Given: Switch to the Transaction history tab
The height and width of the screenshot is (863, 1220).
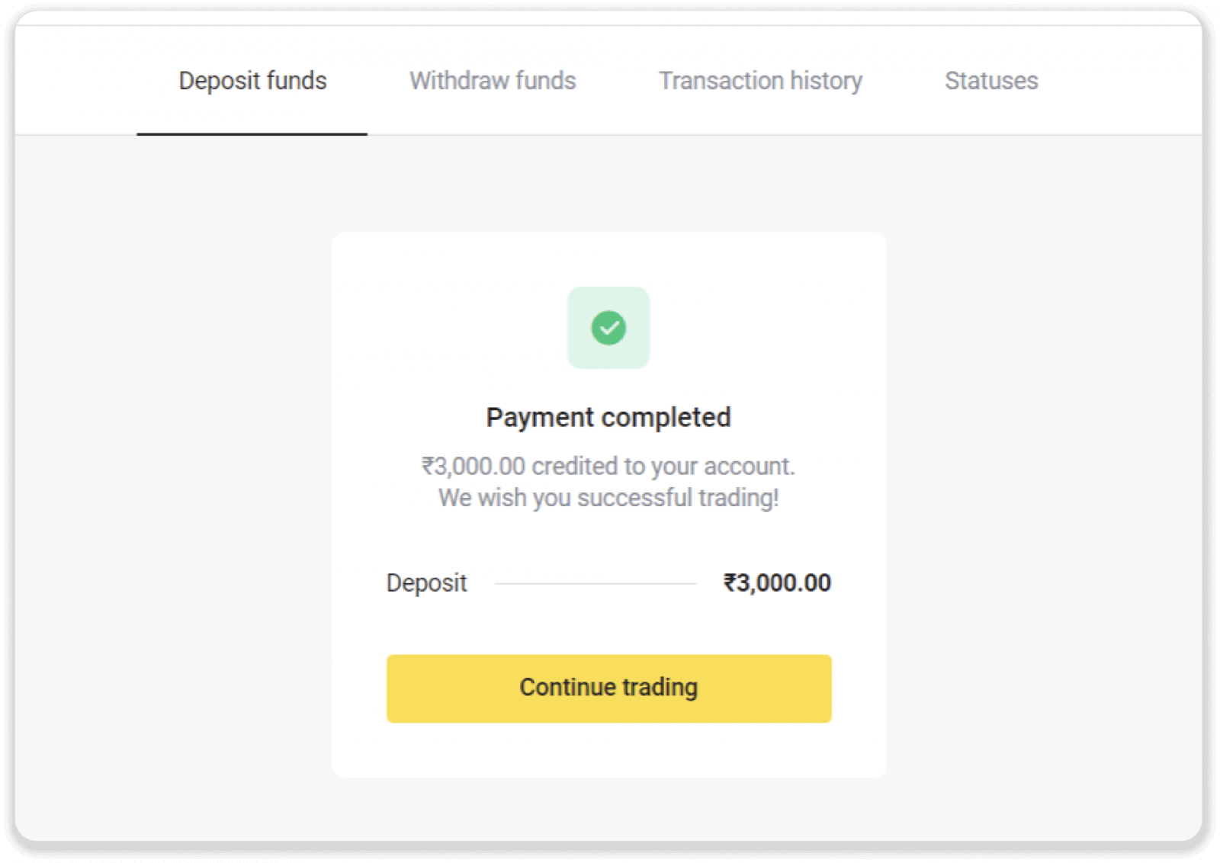Looking at the screenshot, I should pos(760,81).
